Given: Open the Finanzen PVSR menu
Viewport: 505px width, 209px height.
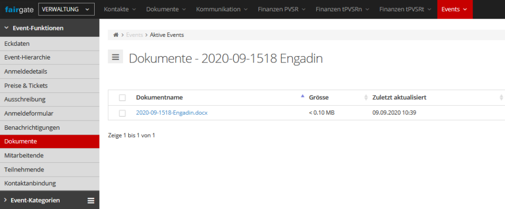Looking at the screenshot, I should [282, 9].
